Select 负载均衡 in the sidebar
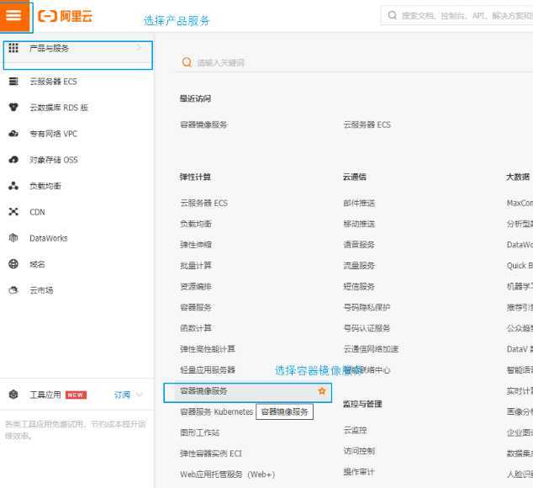The width and height of the screenshot is (533, 488). (x=45, y=186)
